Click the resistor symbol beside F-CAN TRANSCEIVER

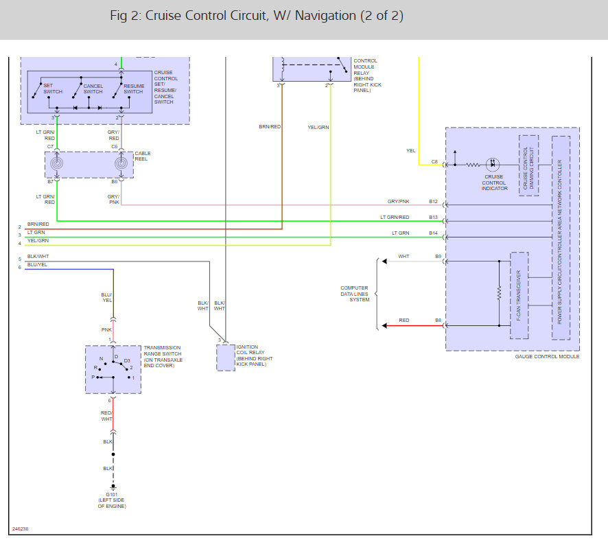(499, 293)
